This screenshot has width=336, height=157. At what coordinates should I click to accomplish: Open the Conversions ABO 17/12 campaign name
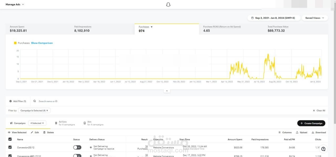pos(29,156)
